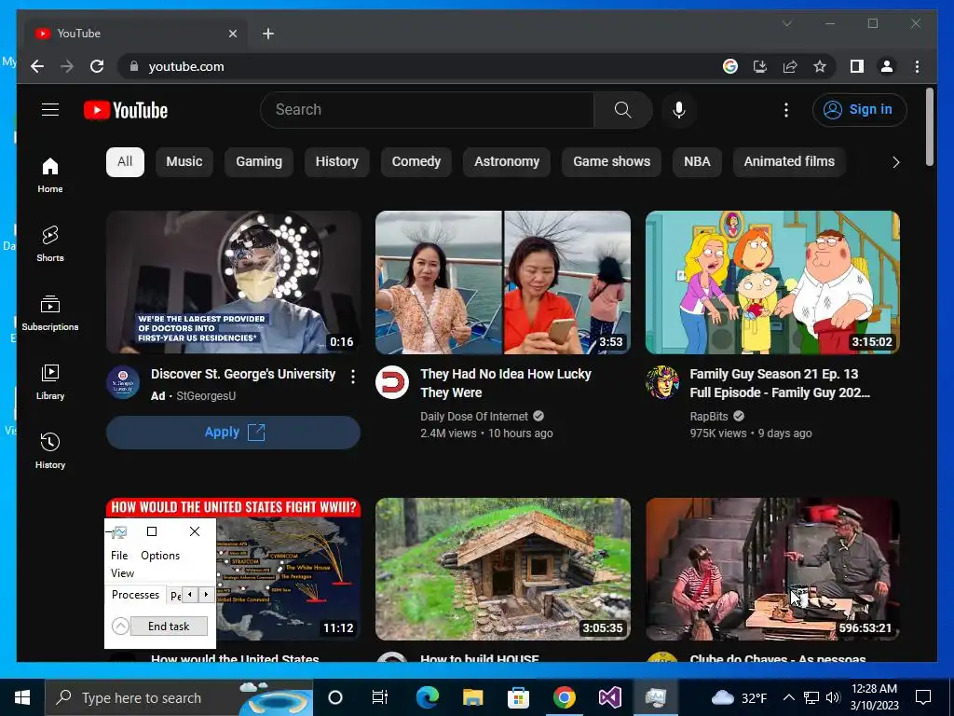Select the Astronomy filter chip
954x716 pixels.
tap(507, 162)
